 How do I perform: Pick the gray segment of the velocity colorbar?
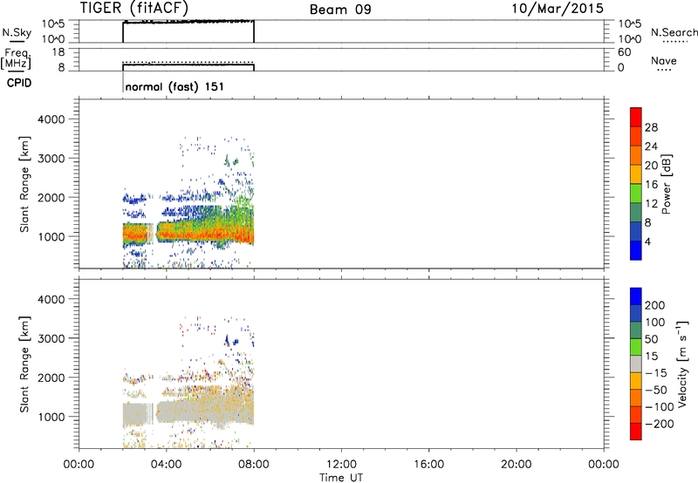pyautogui.click(x=636, y=364)
